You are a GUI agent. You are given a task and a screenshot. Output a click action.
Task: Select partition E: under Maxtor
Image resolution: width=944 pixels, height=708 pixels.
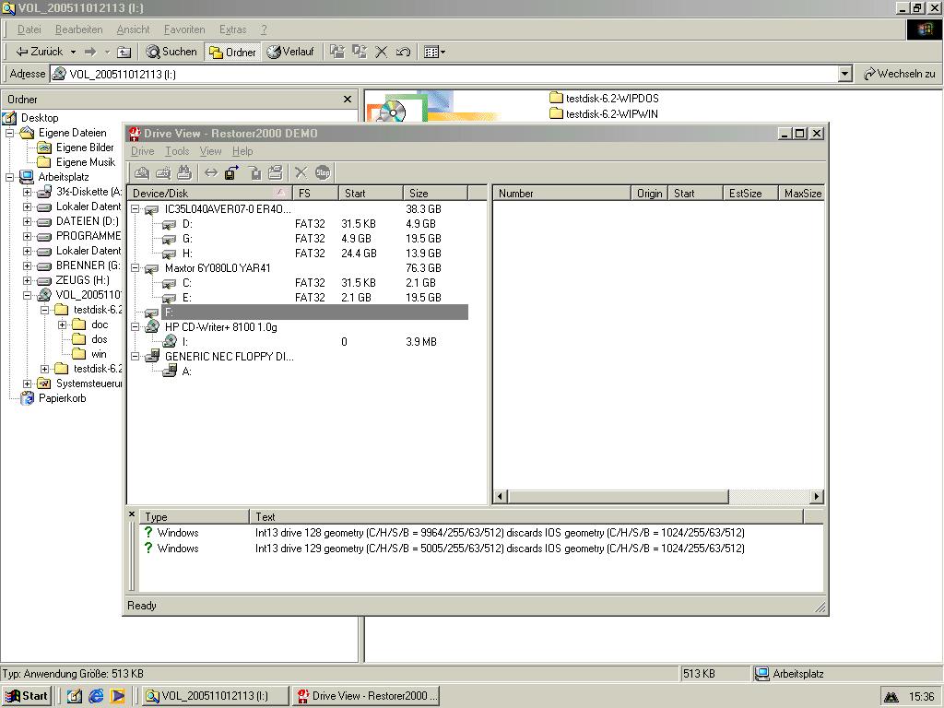click(186, 298)
